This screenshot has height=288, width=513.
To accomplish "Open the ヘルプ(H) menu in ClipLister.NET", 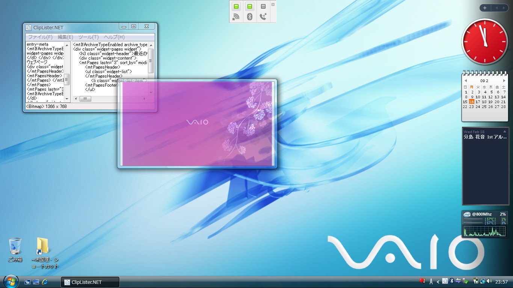I will coord(114,37).
